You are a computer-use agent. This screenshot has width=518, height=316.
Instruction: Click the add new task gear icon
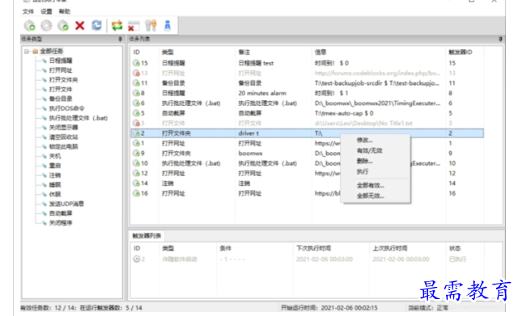coord(29,25)
